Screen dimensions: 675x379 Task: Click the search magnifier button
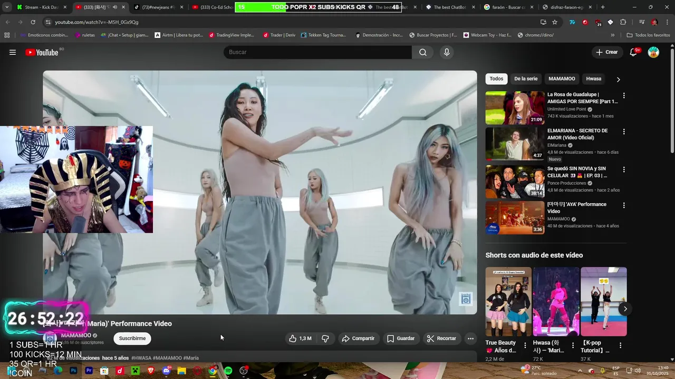click(x=423, y=52)
